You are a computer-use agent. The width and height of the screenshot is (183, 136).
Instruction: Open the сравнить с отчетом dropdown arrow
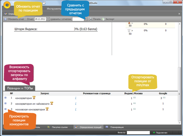[x=86, y=19]
